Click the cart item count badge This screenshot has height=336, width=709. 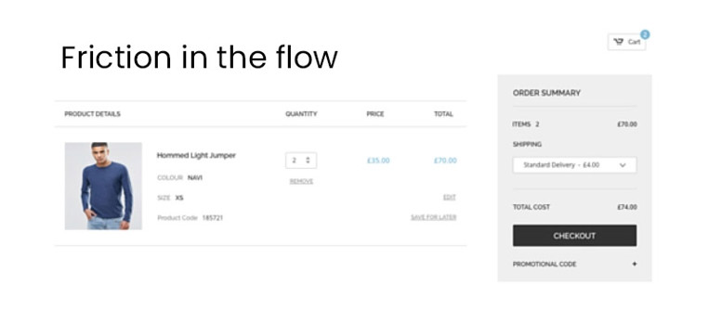pos(645,34)
